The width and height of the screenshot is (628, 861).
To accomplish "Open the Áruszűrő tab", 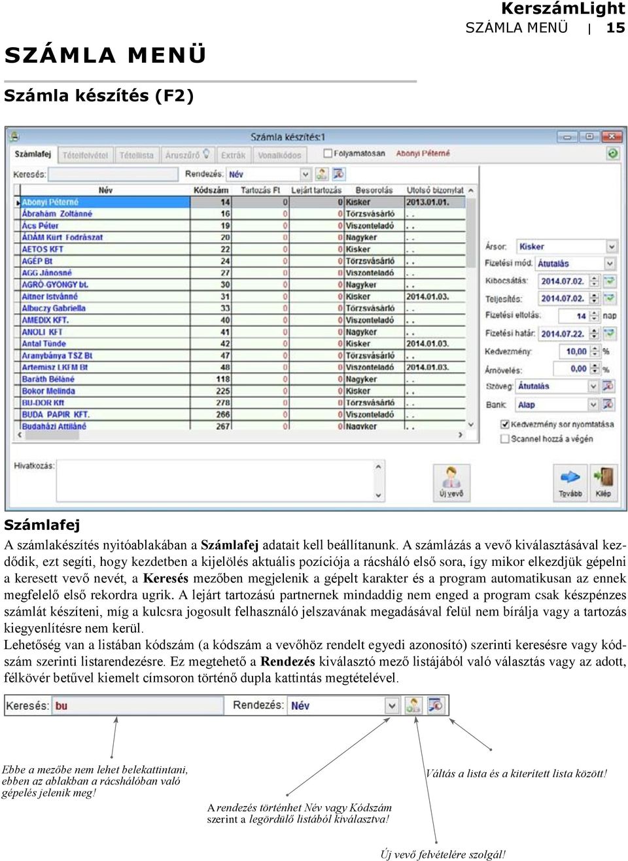I will point(187,155).
